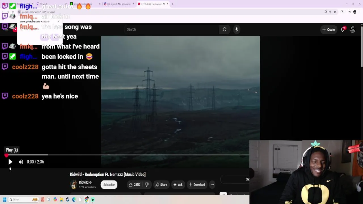
Task: Open File Explorer from the taskbar
Action: pos(61,199)
